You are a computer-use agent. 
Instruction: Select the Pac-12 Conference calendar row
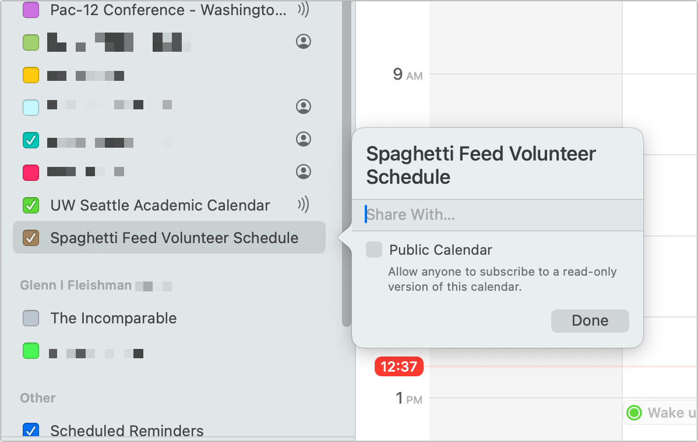point(168,10)
